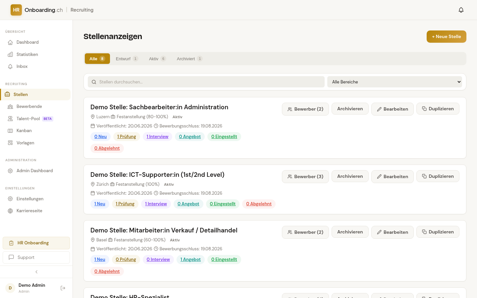
Task: Open Statistiken in the sidebar
Action: click(x=36, y=54)
